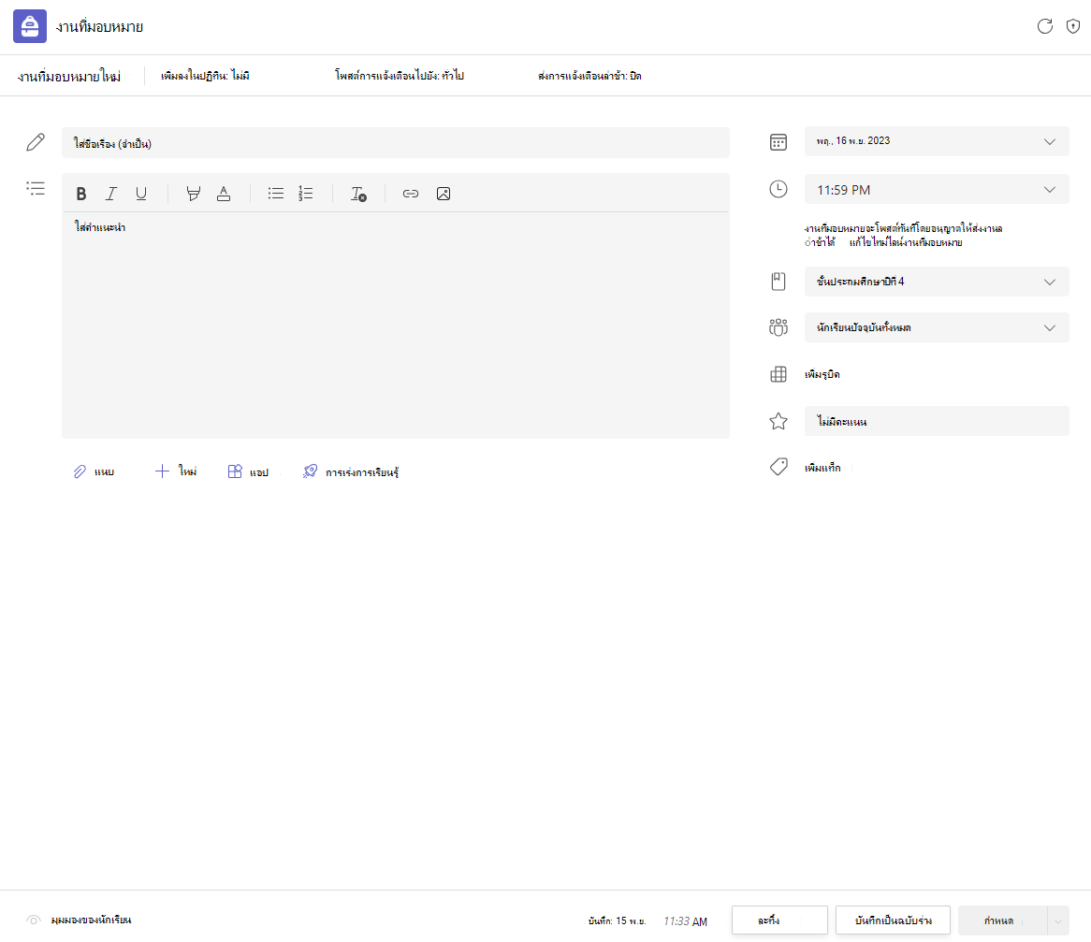Screen dimensions: 1091x942
Task: Click the paperclip attach icon
Action: click(x=80, y=471)
